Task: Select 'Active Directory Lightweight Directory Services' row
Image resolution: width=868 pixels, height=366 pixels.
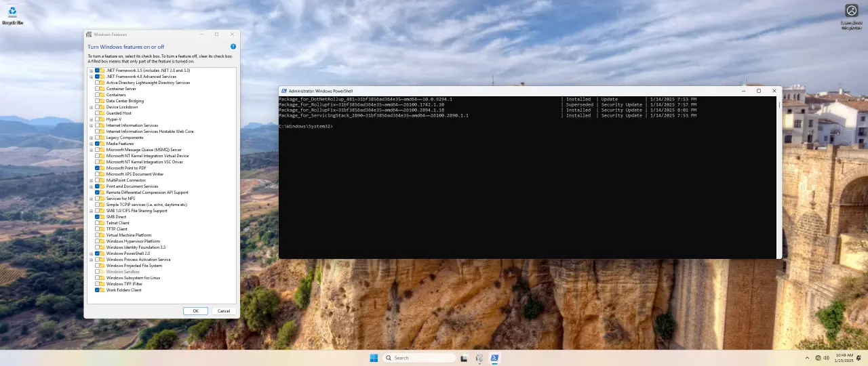Action: tap(148, 83)
